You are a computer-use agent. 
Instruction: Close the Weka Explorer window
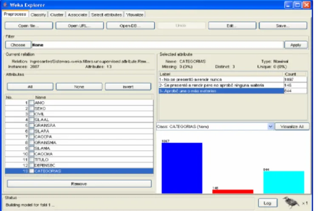tap(307, 5)
